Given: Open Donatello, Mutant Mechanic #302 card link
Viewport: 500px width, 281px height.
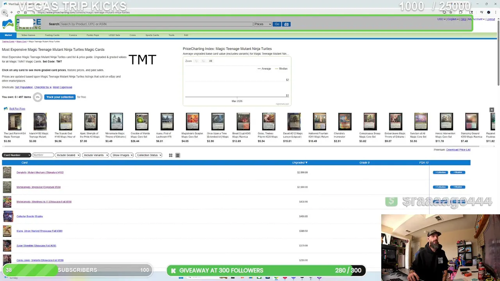Looking at the screenshot, I should [40, 173].
